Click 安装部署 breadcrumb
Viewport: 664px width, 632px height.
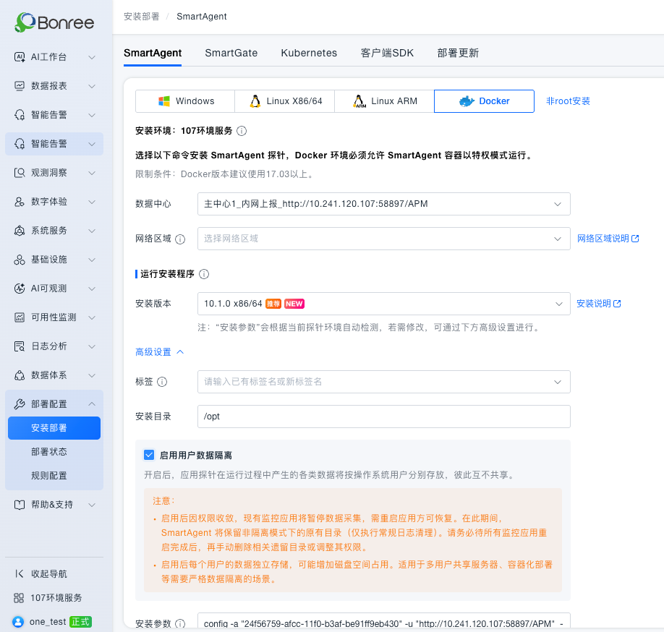coord(142,17)
